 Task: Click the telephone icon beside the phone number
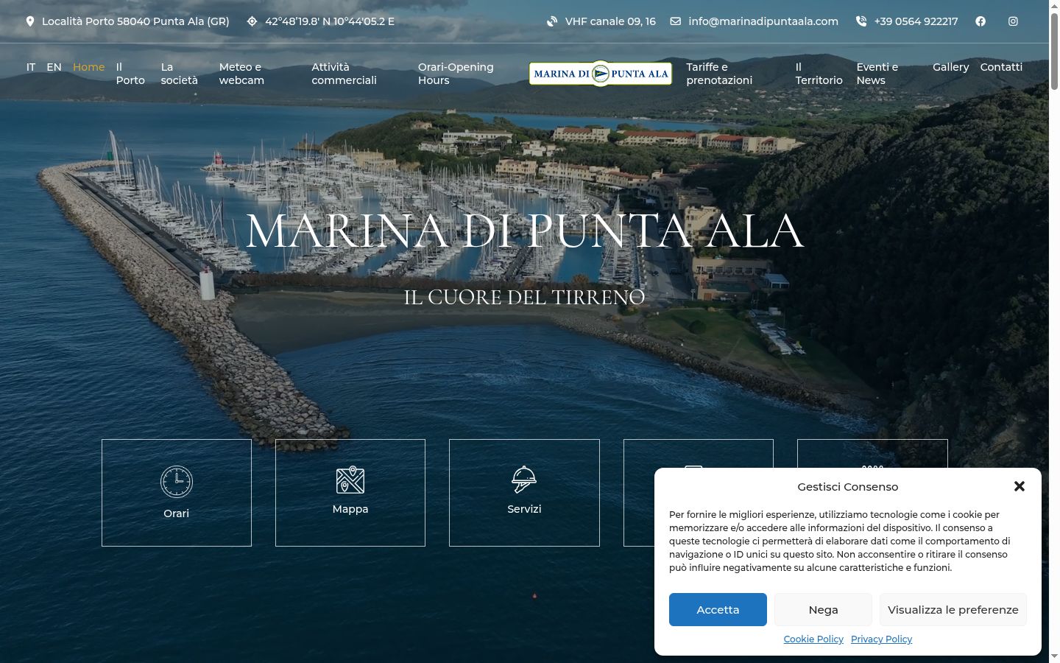point(861,21)
